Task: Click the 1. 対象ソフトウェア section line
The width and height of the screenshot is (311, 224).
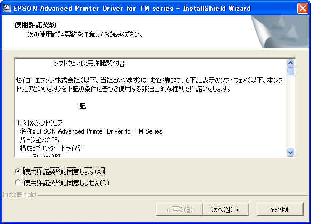Action: [x=39, y=123]
